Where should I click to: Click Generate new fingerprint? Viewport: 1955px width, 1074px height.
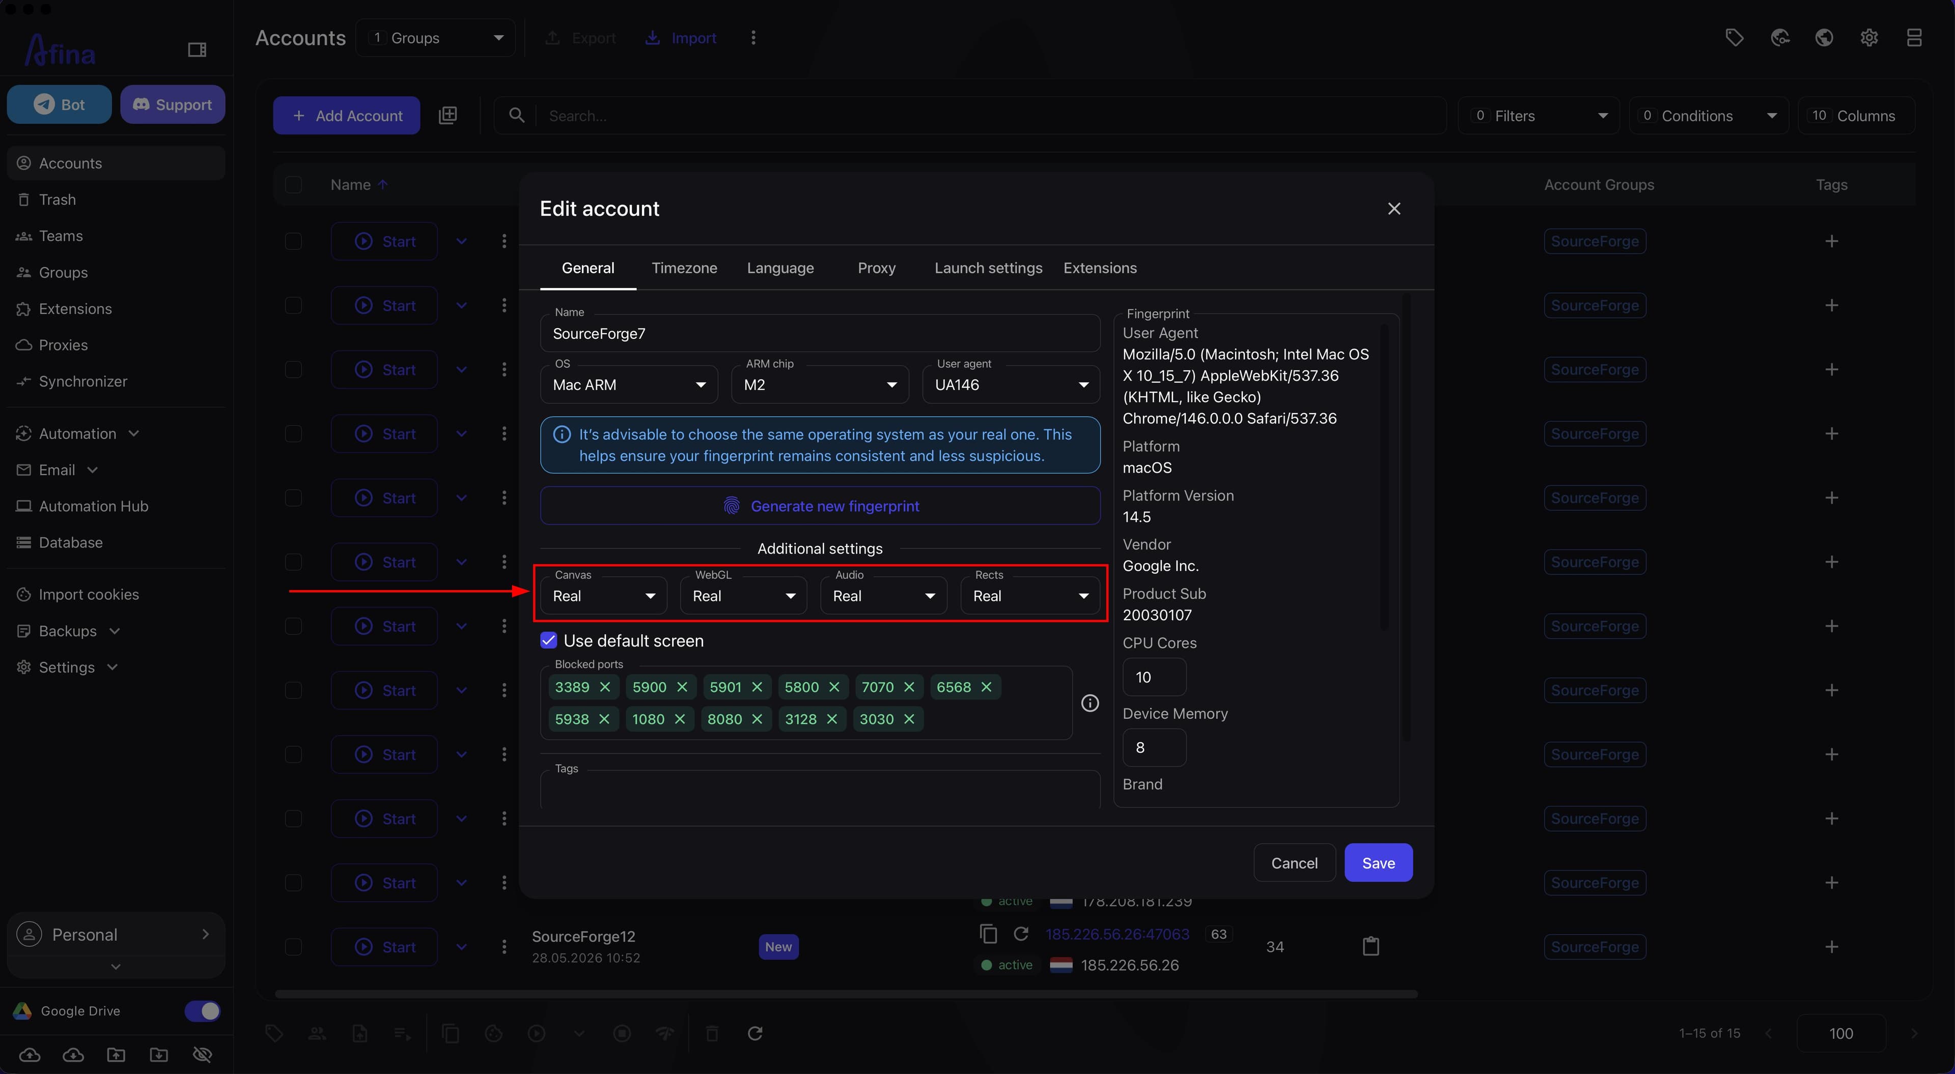point(820,506)
